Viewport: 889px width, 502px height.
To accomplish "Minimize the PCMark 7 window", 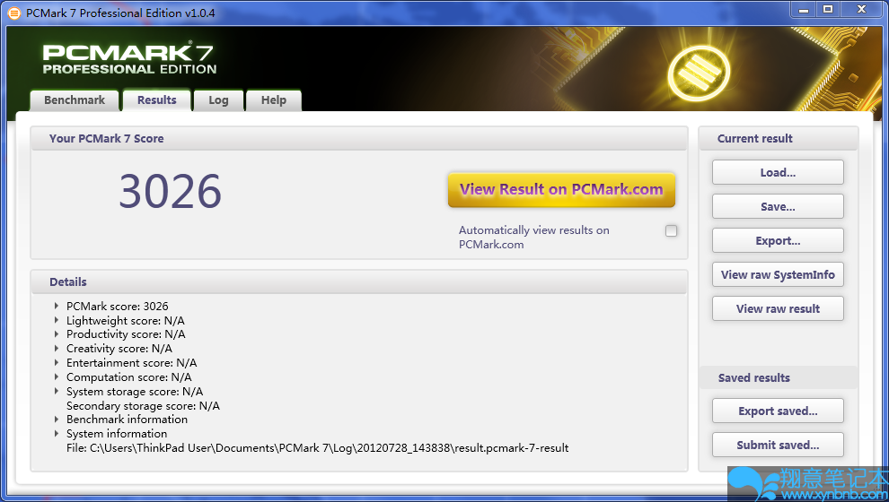I will [804, 10].
